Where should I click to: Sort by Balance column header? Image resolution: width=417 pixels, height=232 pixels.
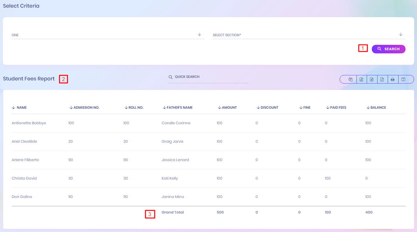tap(378, 108)
